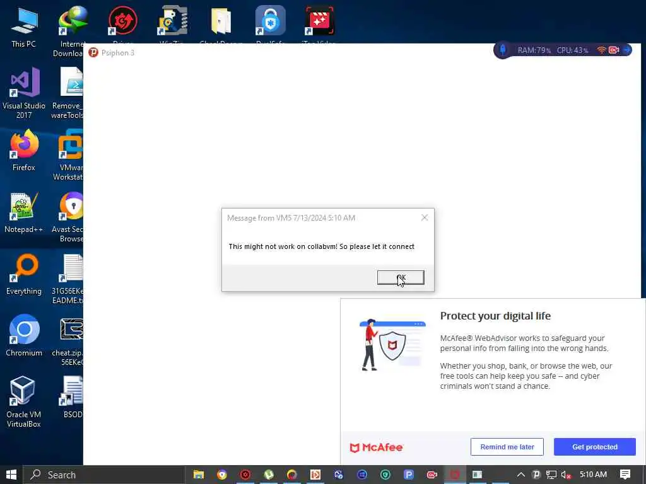
Task: Click RAM:79% readout in monitor widget
Action: [534, 50]
